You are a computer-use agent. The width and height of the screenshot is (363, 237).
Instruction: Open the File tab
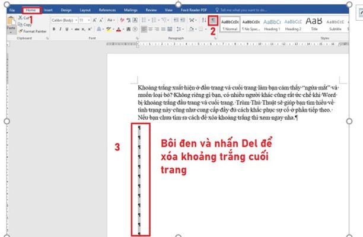tap(12, 10)
